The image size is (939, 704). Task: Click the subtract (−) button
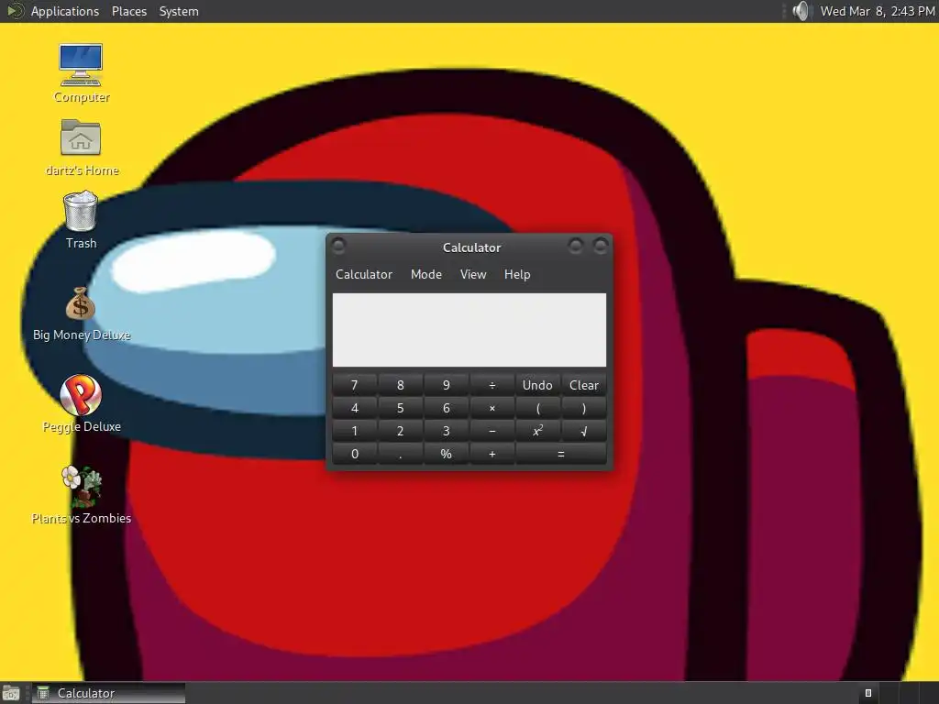click(x=492, y=431)
